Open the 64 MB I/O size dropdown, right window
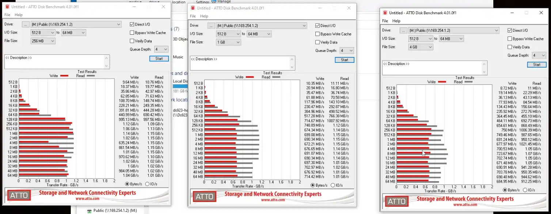The image size is (551, 214). (451, 39)
